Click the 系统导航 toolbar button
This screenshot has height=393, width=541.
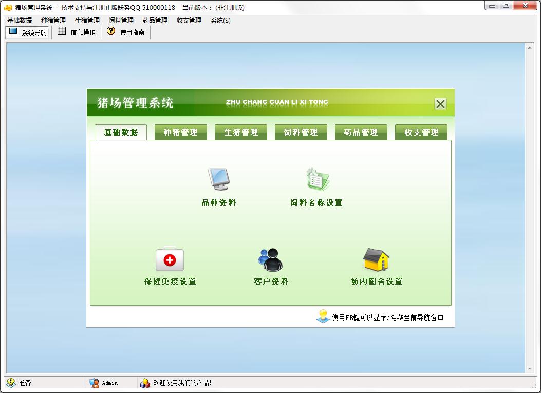point(27,32)
